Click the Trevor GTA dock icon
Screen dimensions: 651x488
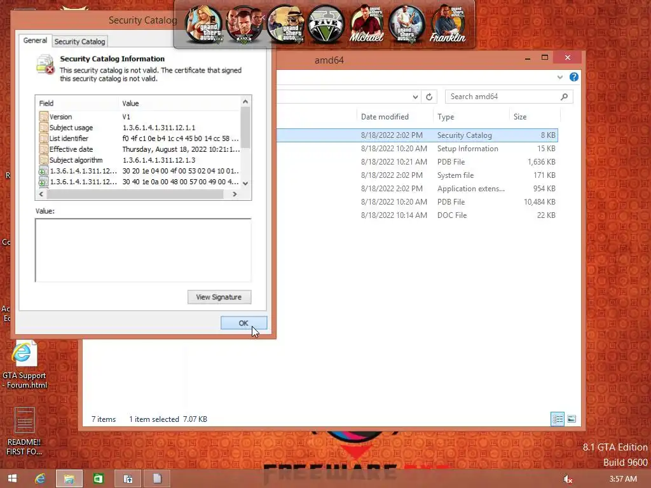point(407,24)
